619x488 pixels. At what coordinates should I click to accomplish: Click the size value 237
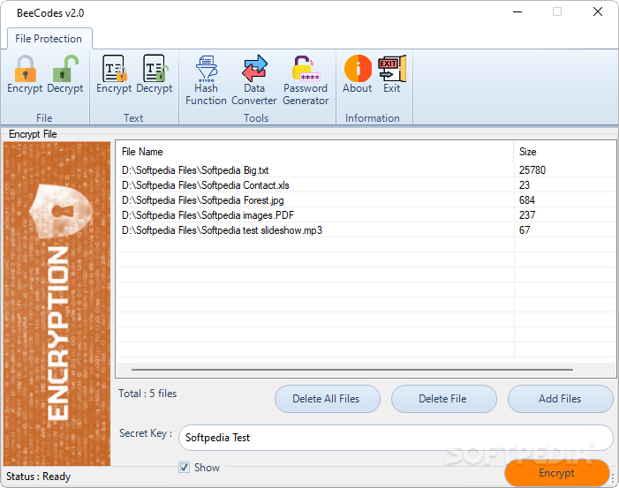(x=527, y=215)
